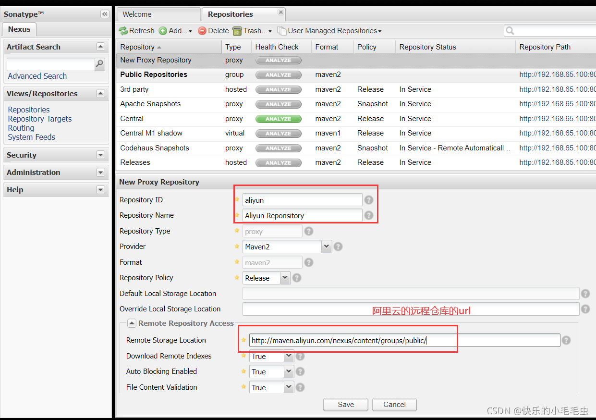The height and width of the screenshot is (420, 596).
Task: Click the Remote Storage Location URL field
Action: pyautogui.click(x=405, y=340)
